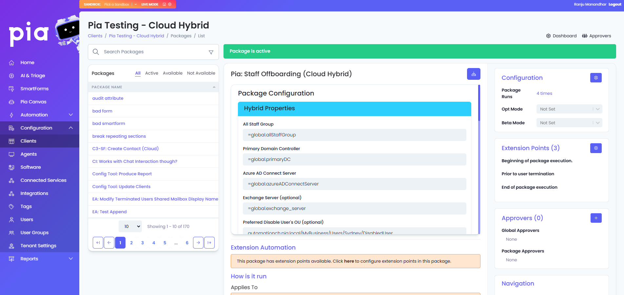
Task: Open AI & Triage from sidebar
Action: [33, 76]
